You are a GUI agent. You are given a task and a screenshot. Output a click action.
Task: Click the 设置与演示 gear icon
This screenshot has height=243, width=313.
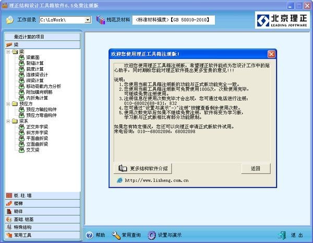pos(152,235)
